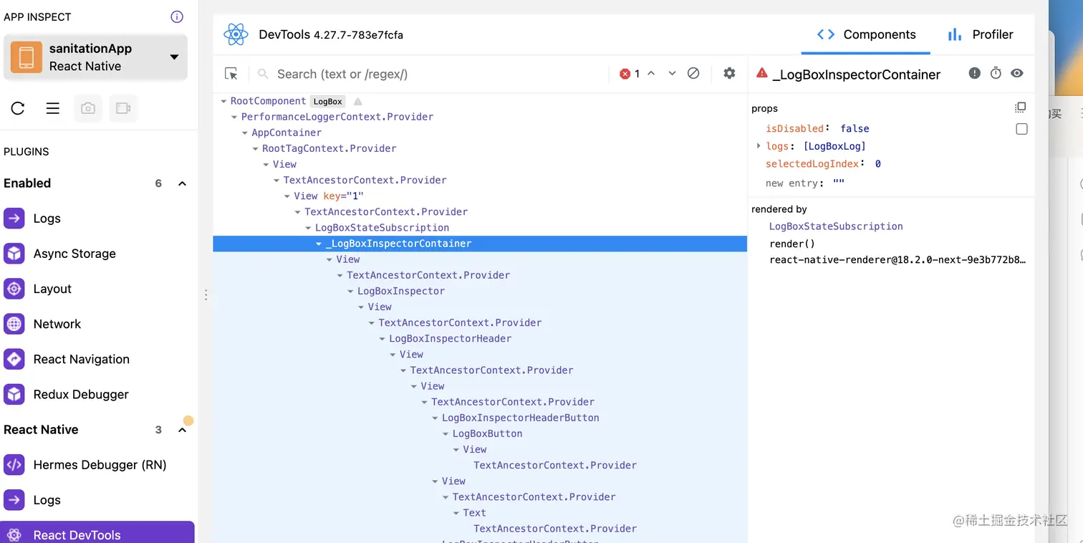Click the DevTools version number text

point(358,35)
